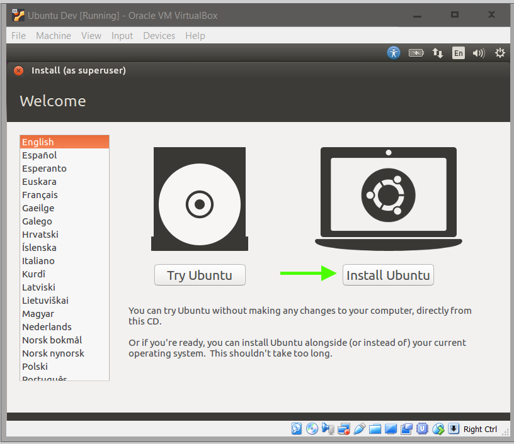Click the hard disk activity status icon
The image size is (514, 444).
296,428
